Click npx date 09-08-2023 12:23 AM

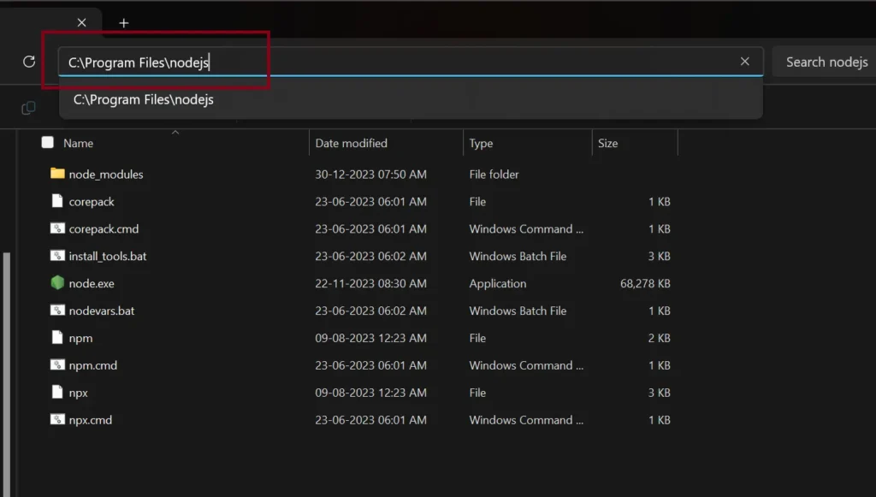(371, 393)
